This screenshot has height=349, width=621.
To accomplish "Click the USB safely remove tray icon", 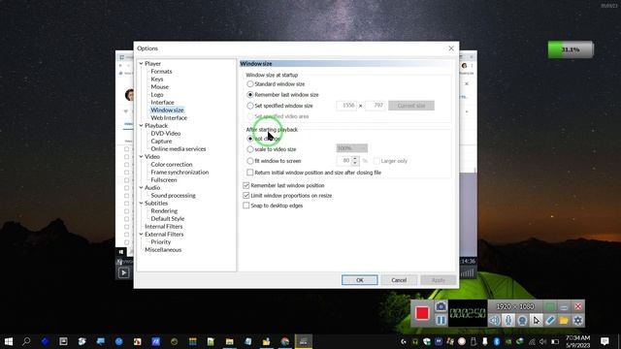I will [474, 341].
